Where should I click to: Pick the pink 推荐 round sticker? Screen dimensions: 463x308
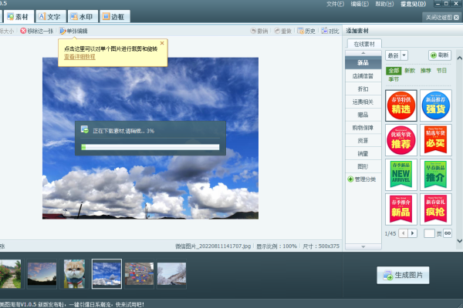pos(401,140)
